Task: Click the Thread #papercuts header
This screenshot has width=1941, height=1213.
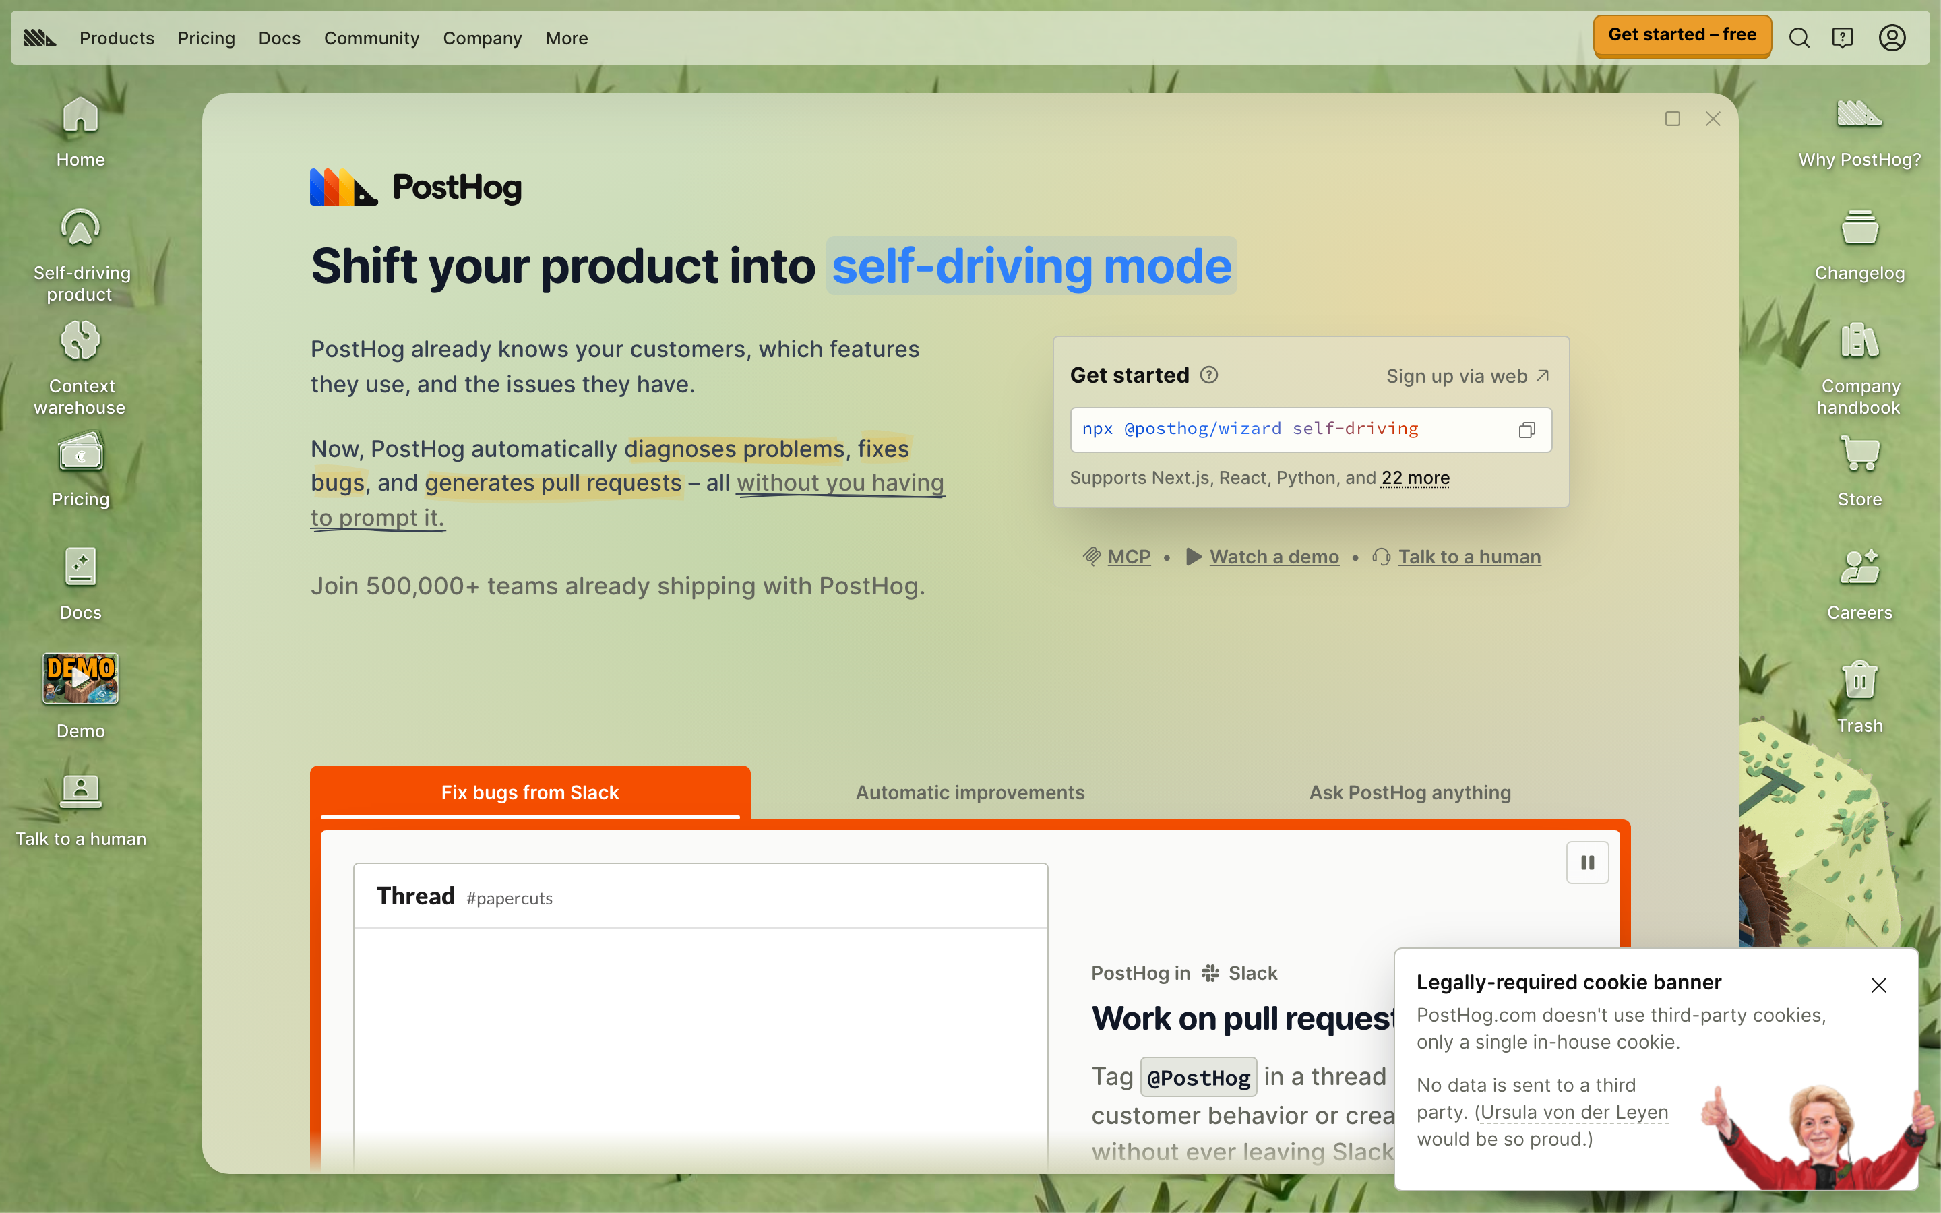Action: [700, 896]
